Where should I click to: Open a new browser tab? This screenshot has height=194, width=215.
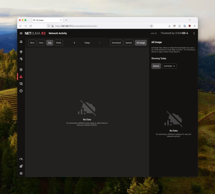click(66, 20)
